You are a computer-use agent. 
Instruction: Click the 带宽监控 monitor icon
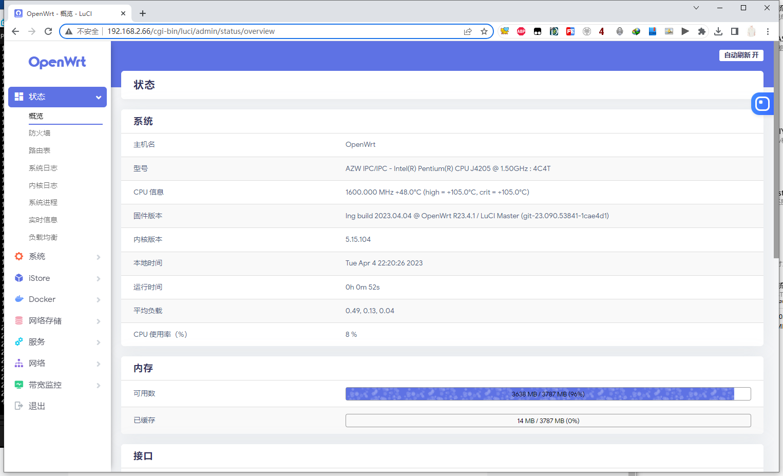point(19,385)
